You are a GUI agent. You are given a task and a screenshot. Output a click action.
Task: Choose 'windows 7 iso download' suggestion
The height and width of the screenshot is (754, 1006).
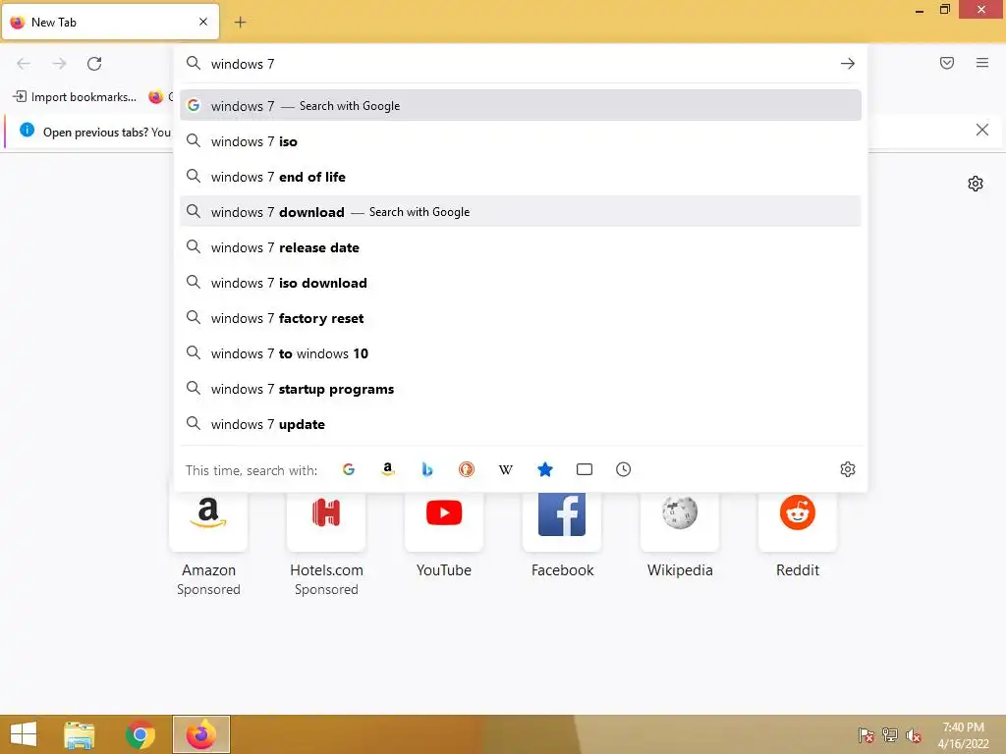(x=521, y=283)
